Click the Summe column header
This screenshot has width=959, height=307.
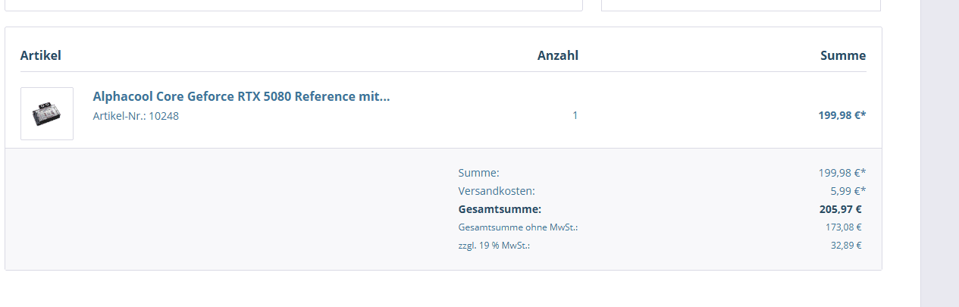pyautogui.click(x=842, y=55)
